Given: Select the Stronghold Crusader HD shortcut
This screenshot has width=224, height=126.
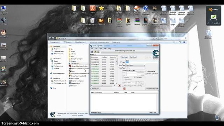Looking at the screenshot, I should [x=78, y=76].
